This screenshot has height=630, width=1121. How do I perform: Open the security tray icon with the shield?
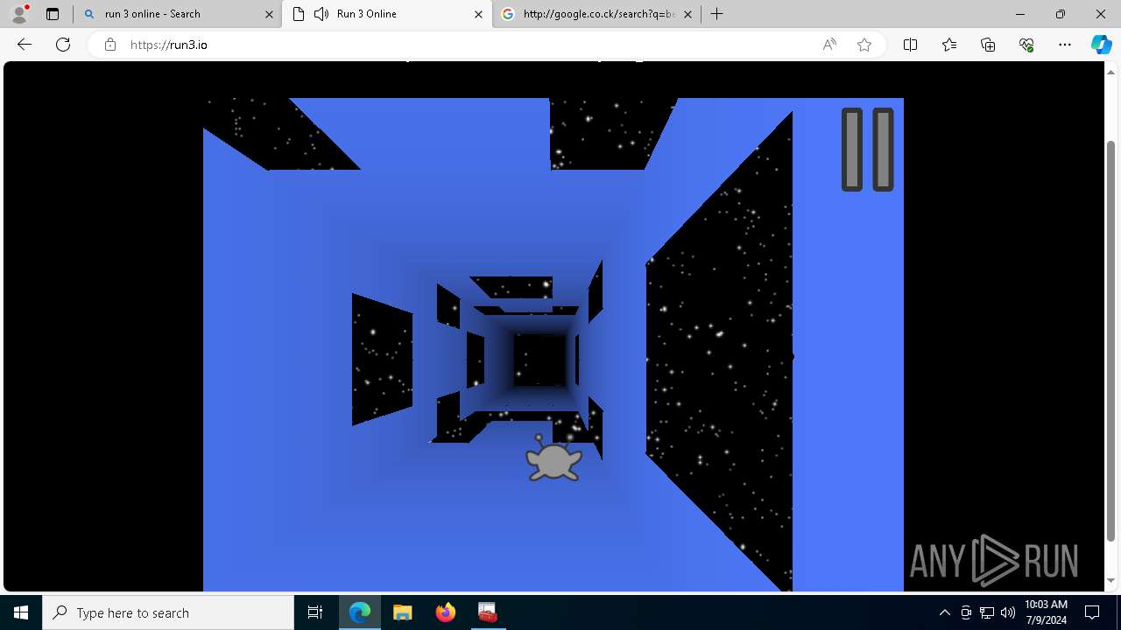966,612
